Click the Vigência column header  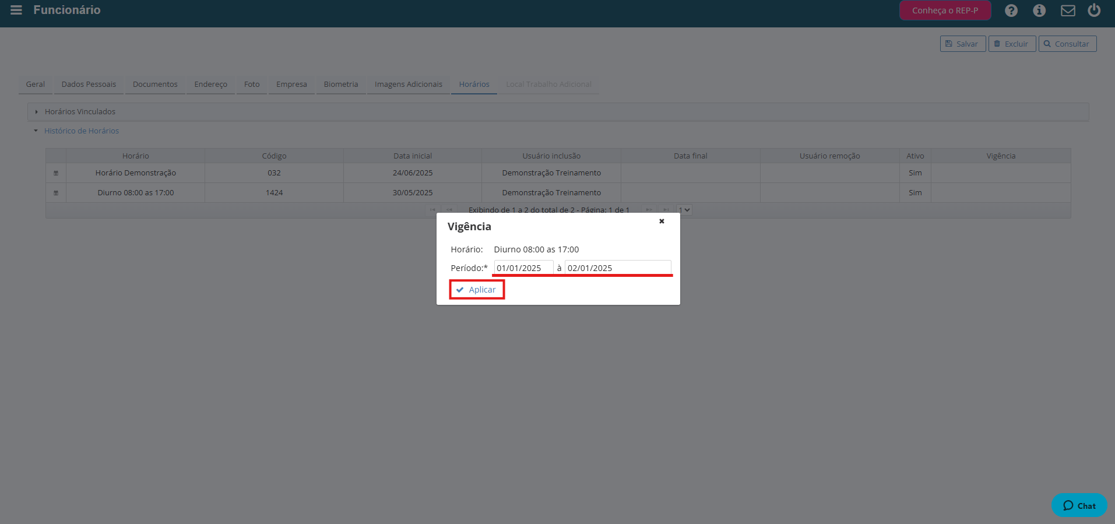coord(1001,156)
